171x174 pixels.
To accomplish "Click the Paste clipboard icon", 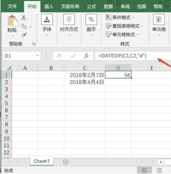I will click(x=12, y=21).
